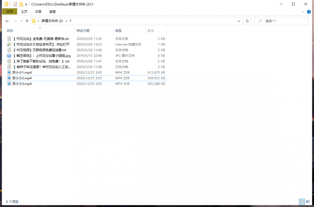
Task: Click the New Folder icon in title bar
Action: point(21,4)
